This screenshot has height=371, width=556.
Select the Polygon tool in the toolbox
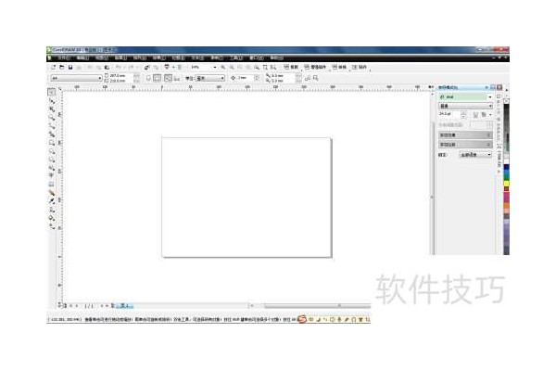pos(51,160)
